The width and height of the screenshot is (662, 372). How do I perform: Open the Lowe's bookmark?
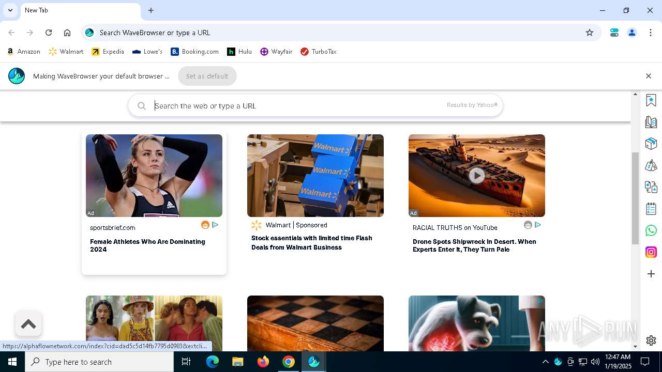click(x=147, y=52)
